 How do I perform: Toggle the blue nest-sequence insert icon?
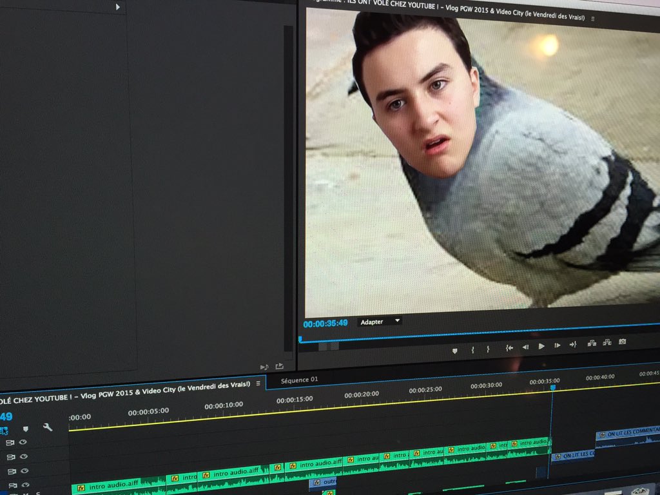point(4,430)
